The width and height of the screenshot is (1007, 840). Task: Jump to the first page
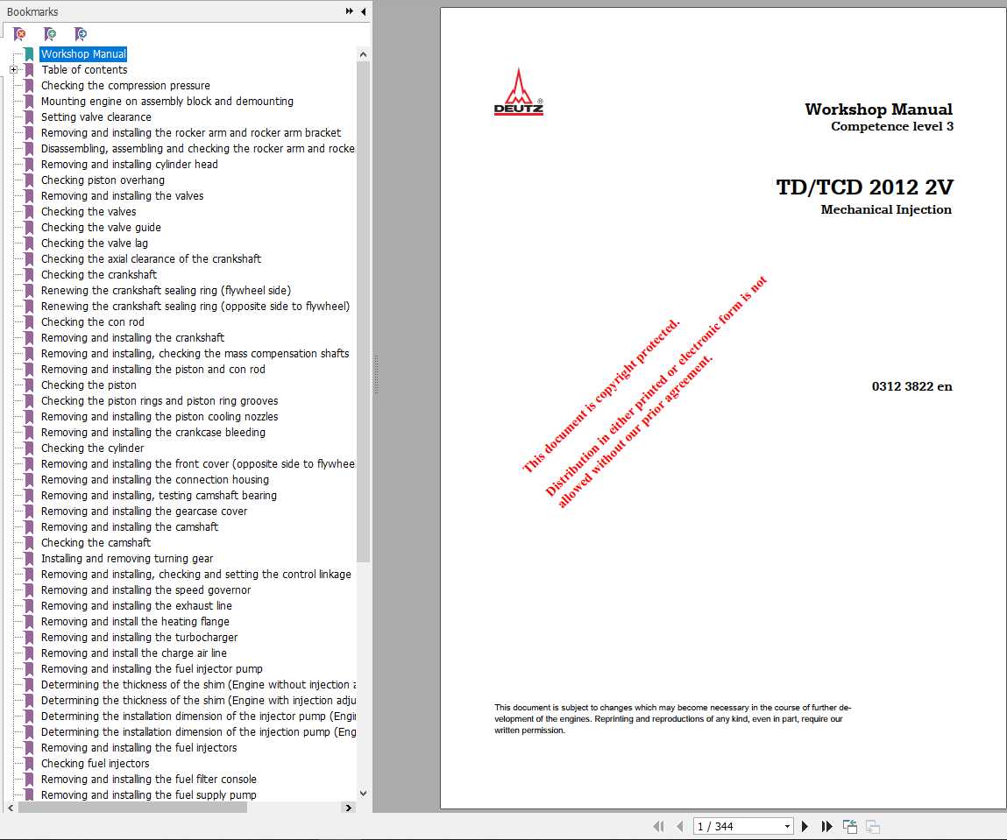[x=658, y=827]
